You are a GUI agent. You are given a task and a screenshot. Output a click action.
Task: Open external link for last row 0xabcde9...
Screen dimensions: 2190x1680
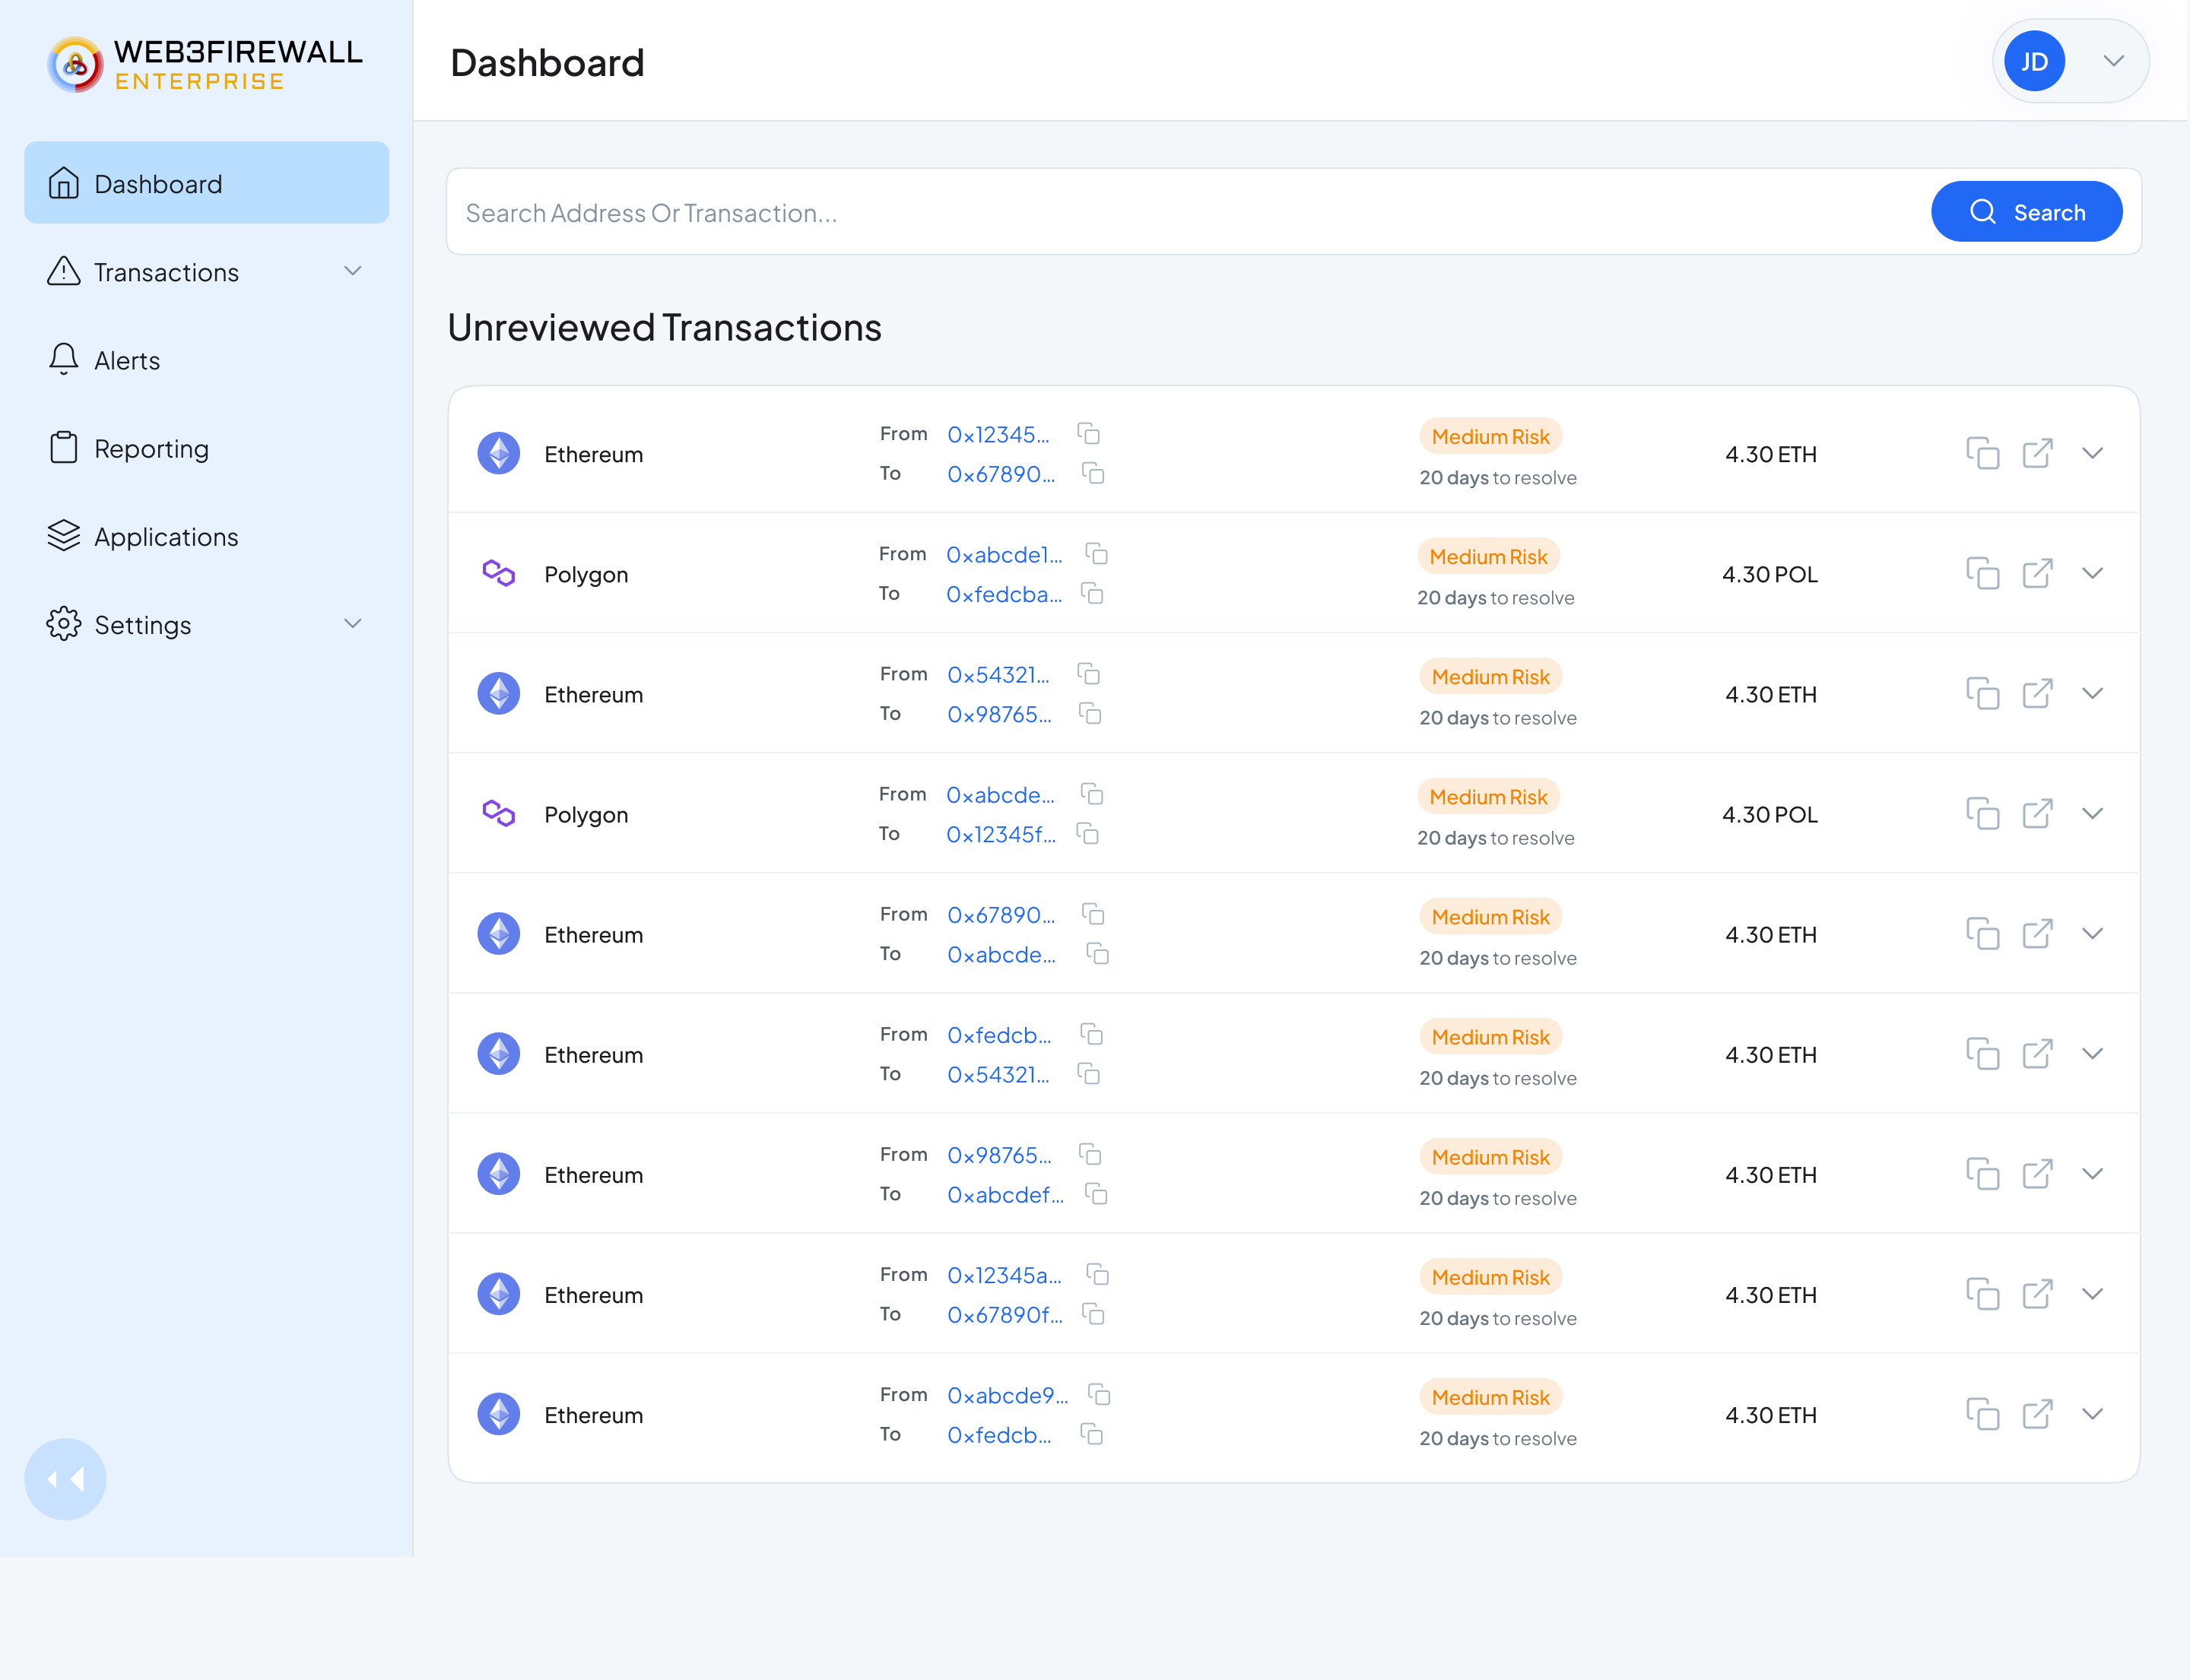pyautogui.click(x=2037, y=1413)
